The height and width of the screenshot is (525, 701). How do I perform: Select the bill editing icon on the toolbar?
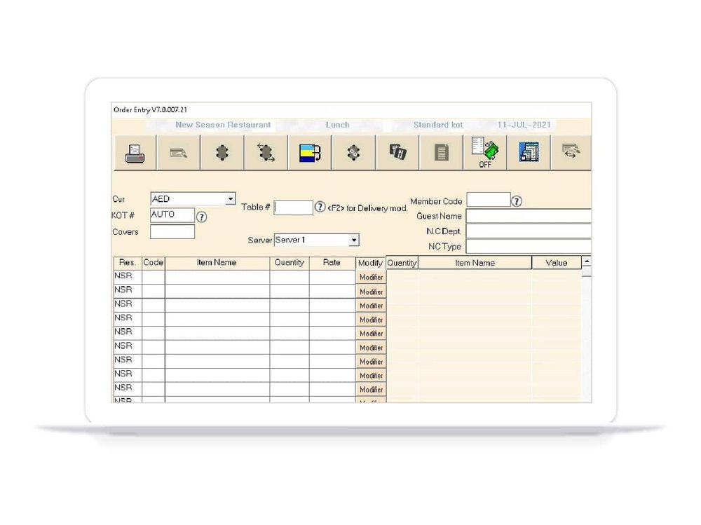[x=179, y=153]
